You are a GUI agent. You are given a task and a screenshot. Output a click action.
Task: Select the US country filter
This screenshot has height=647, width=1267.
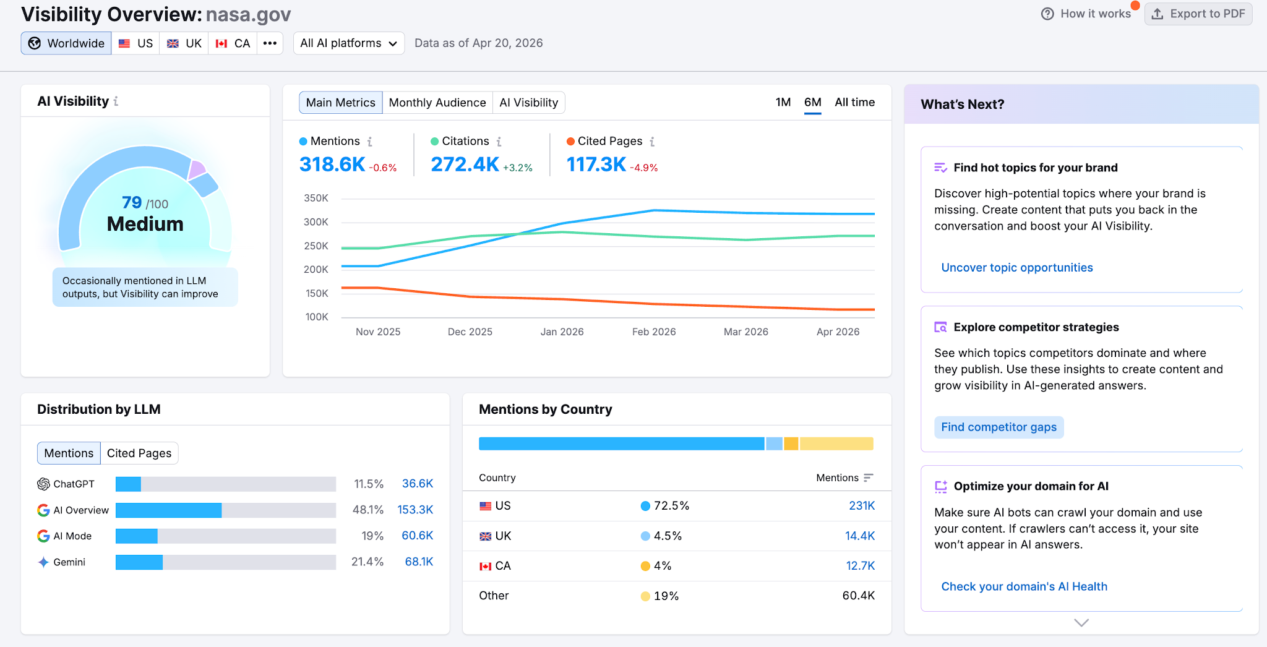click(x=135, y=43)
